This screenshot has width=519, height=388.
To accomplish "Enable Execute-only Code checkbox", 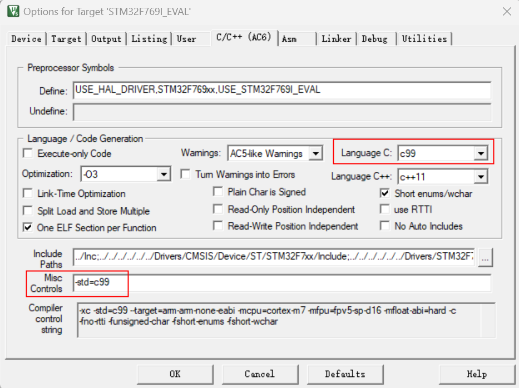I will [x=27, y=154].
